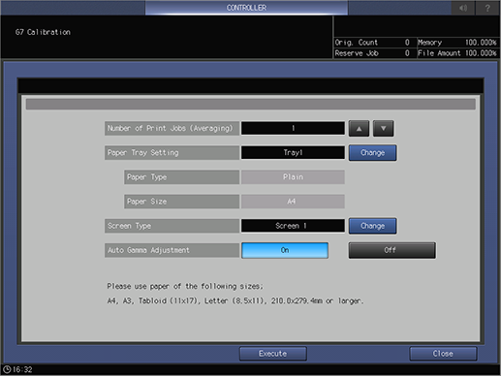Click the Memory 100.000% status entry
This screenshot has height=376, width=501.
[457, 43]
